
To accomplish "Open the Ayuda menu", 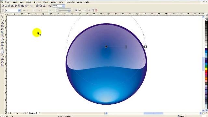I will click(x=86, y=2).
